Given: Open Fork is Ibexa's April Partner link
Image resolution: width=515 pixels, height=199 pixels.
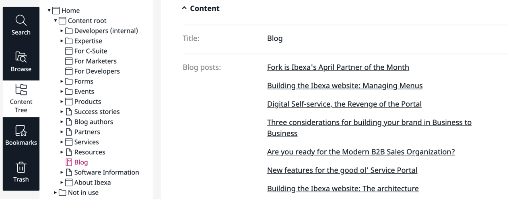Looking at the screenshot, I should coord(338,67).
